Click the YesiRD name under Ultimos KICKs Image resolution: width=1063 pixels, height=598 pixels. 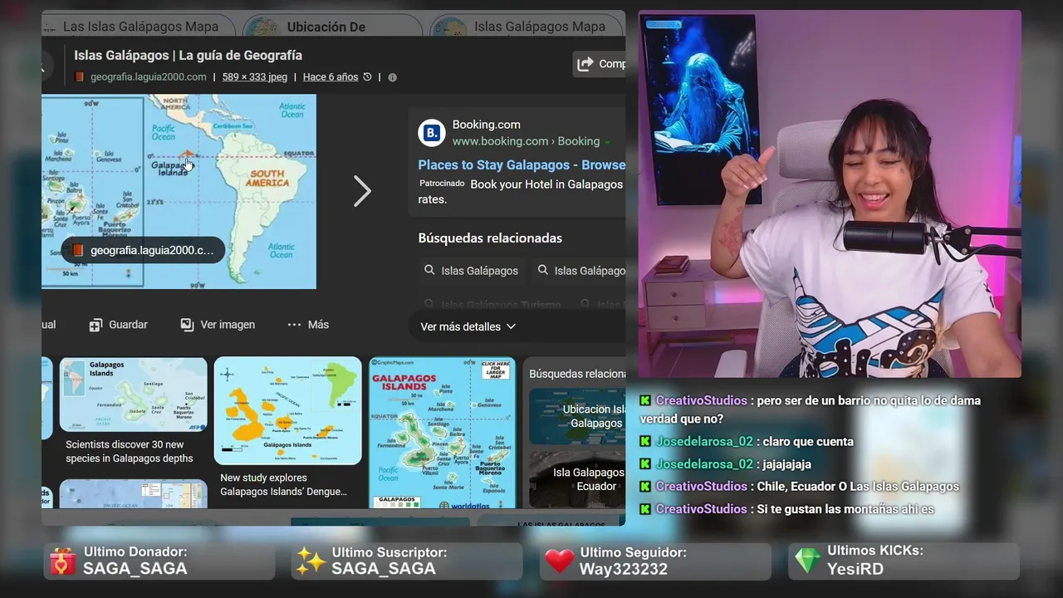(855, 569)
